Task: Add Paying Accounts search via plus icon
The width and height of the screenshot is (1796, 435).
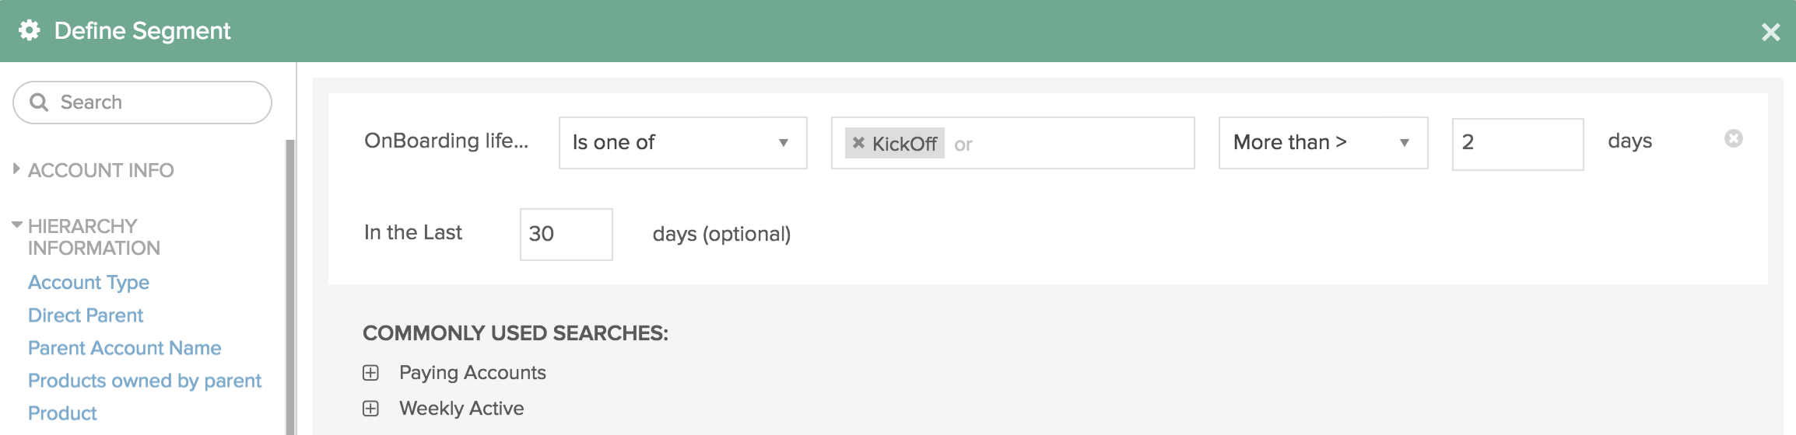Action: pyautogui.click(x=371, y=373)
